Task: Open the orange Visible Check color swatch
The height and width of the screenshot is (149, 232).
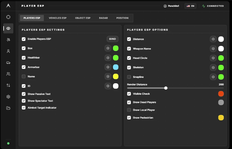Action: tap(221, 94)
